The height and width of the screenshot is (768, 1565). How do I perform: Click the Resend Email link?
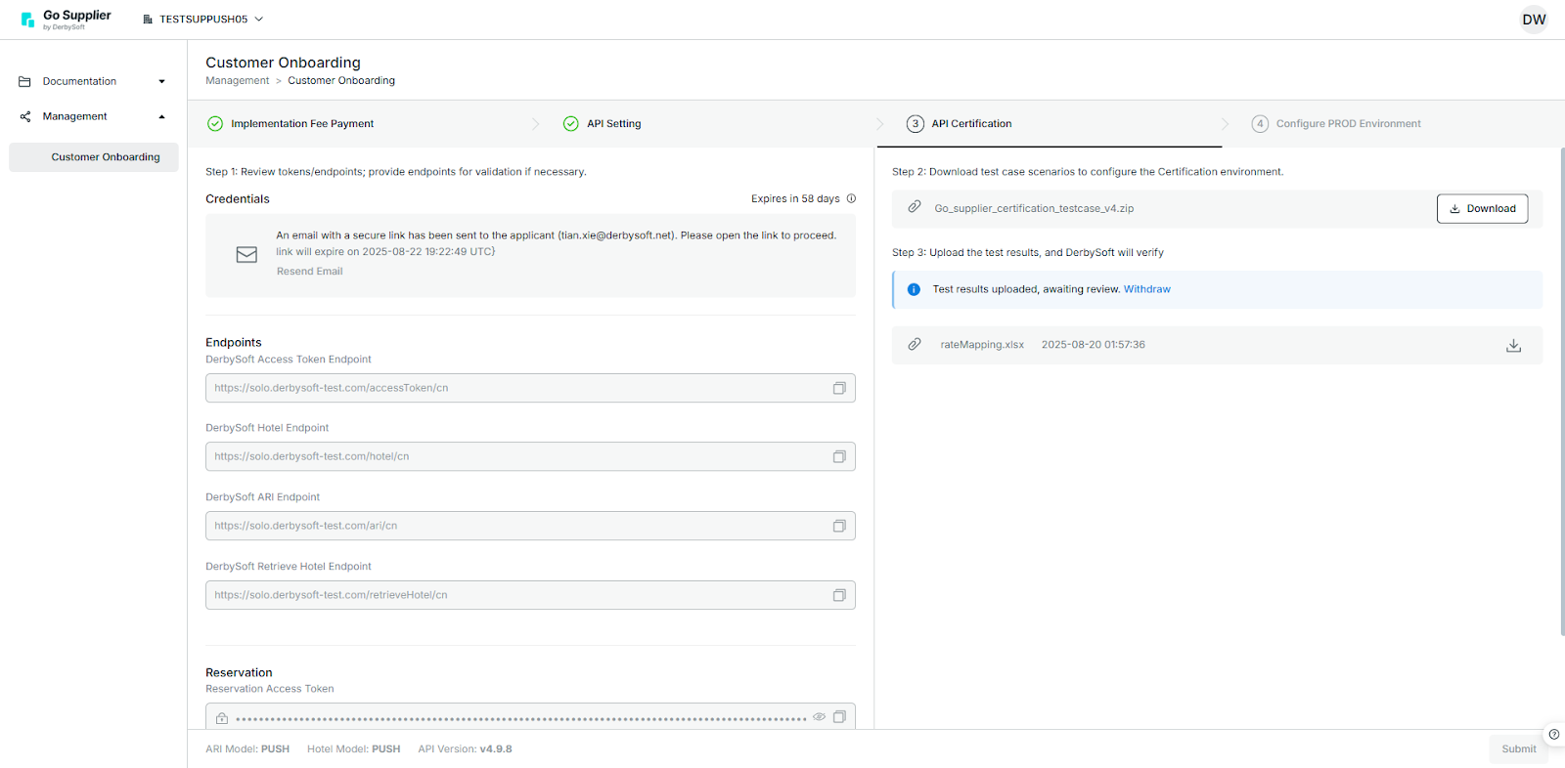click(x=309, y=272)
